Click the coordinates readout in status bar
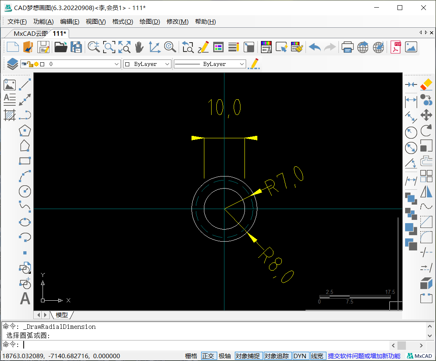Viewport: 436px width, 361px height. pos(61,356)
